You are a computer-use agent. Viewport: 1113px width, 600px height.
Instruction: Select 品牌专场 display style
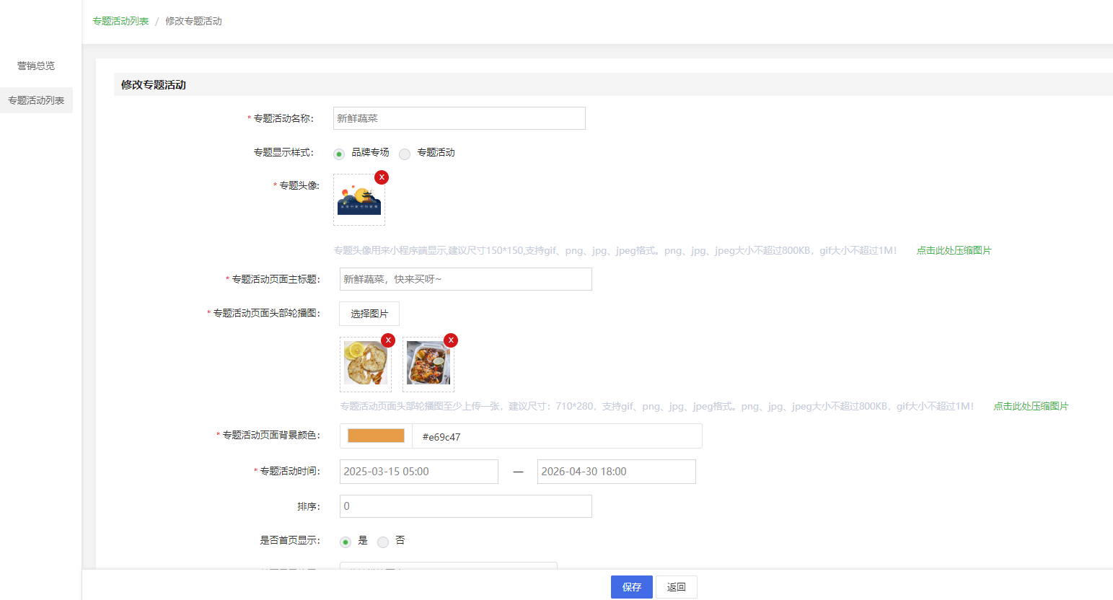(x=339, y=154)
